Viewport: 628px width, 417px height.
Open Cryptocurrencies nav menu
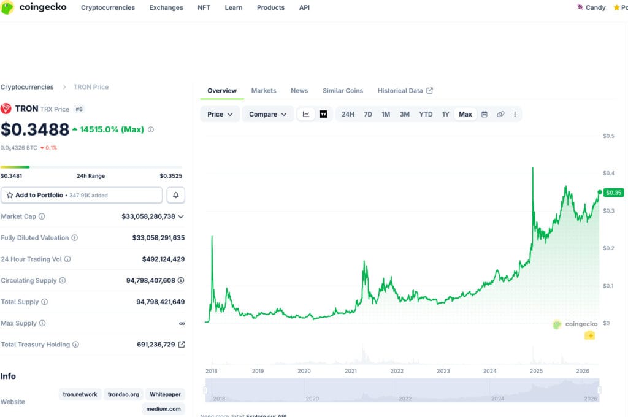108,7
